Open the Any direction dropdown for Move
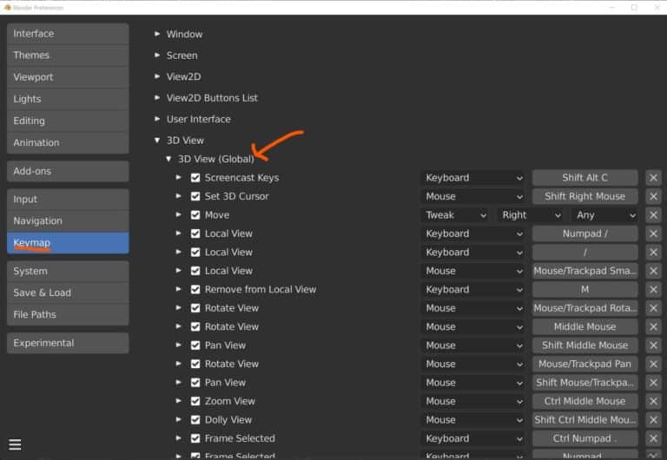 [x=604, y=215]
